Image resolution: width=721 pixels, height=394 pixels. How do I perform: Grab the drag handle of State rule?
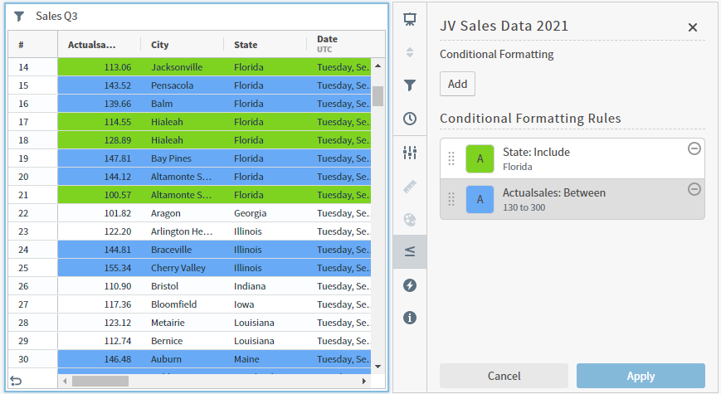[451, 158]
